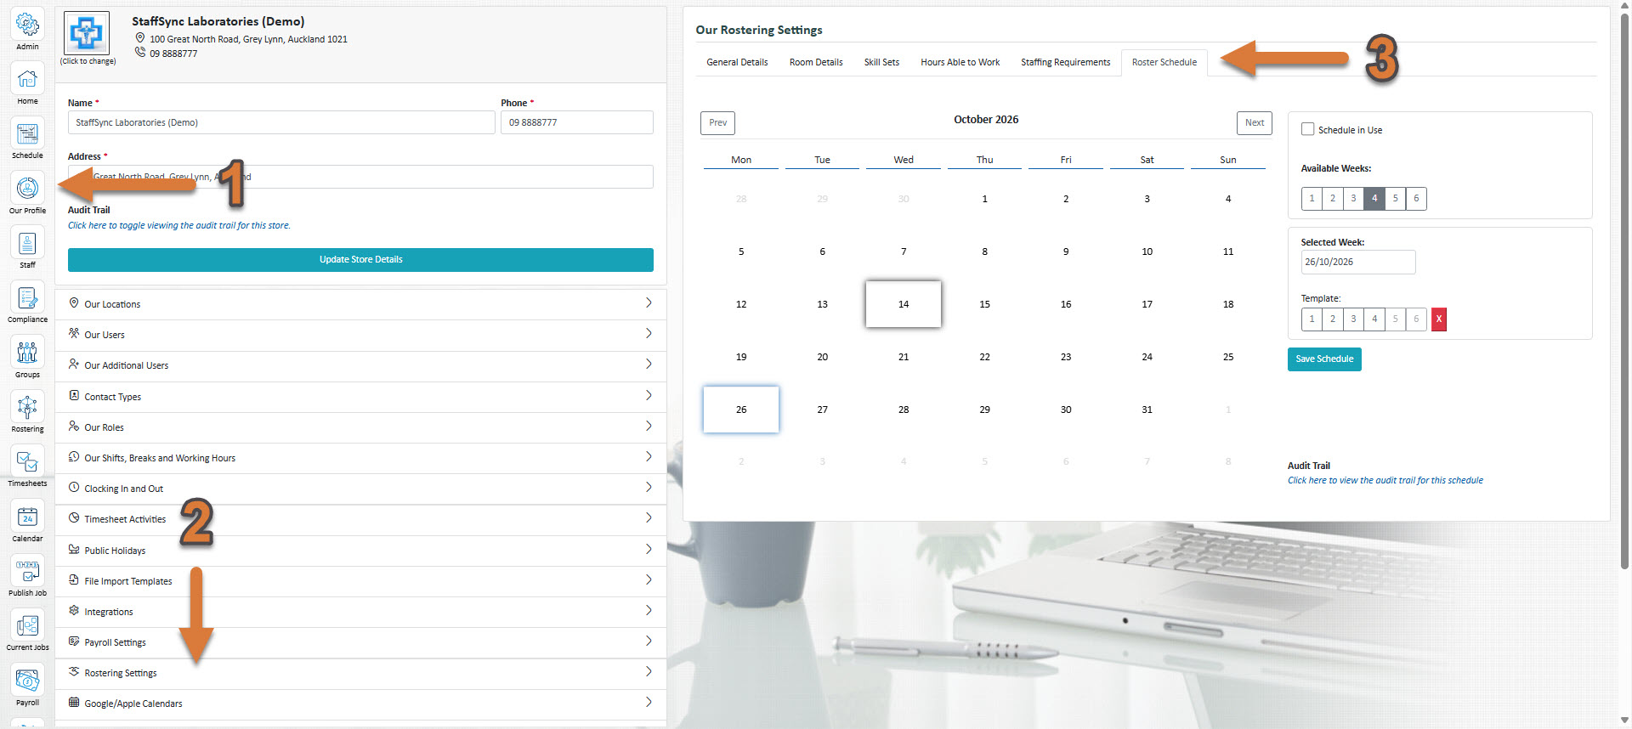Expand Our Shifts, Breaks and Working Hours
1632x729 pixels.
[x=360, y=458]
